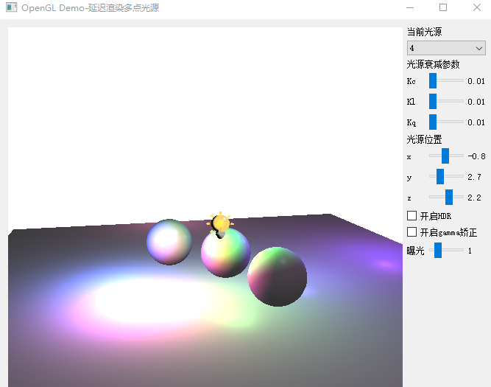This screenshot has height=387, width=491.
Task: Enable the 开启gamma矫正 checkbox
Action: 411,232
